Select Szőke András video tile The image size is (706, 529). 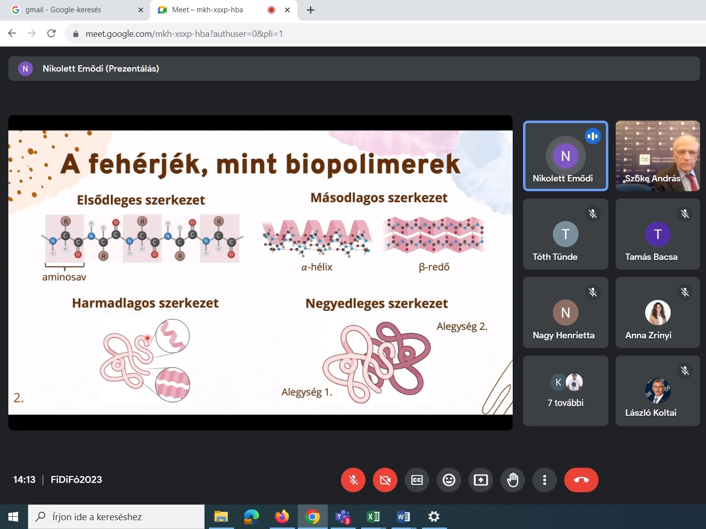(657, 156)
